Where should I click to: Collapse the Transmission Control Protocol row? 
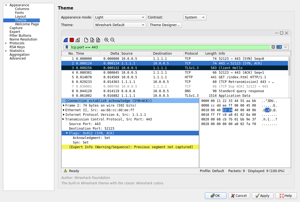point(63,119)
